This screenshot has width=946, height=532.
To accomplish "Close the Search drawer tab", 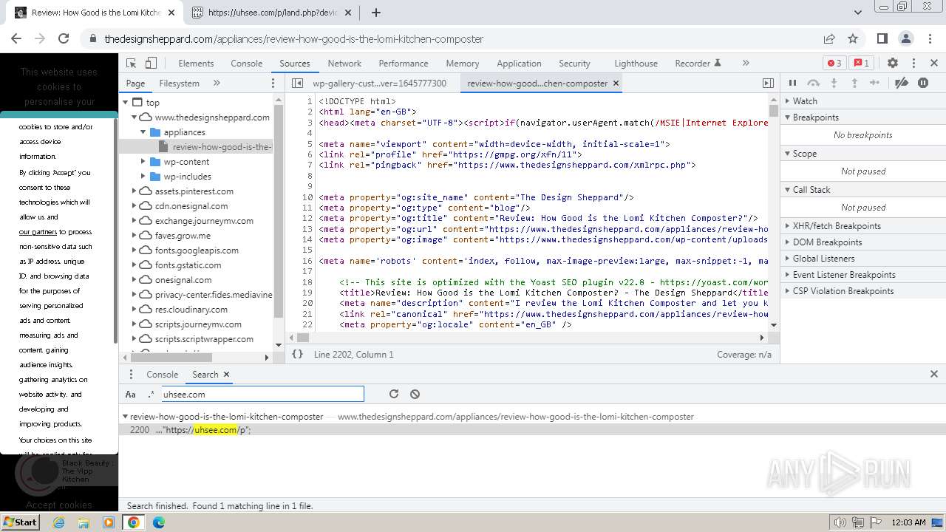I will pyautogui.click(x=226, y=375).
